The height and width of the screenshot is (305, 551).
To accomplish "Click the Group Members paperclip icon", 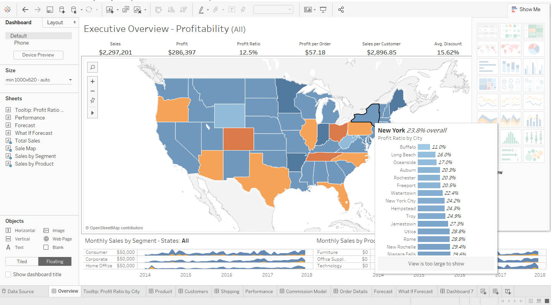I will pos(215,10).
